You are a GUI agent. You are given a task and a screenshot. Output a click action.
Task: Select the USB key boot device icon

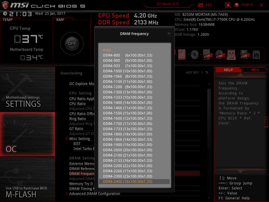tap(231, 55)
